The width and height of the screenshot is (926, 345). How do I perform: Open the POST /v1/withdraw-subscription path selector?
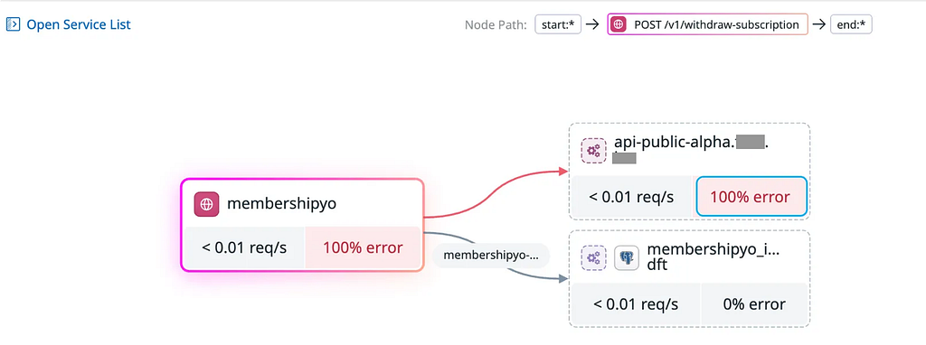(707, 24)
